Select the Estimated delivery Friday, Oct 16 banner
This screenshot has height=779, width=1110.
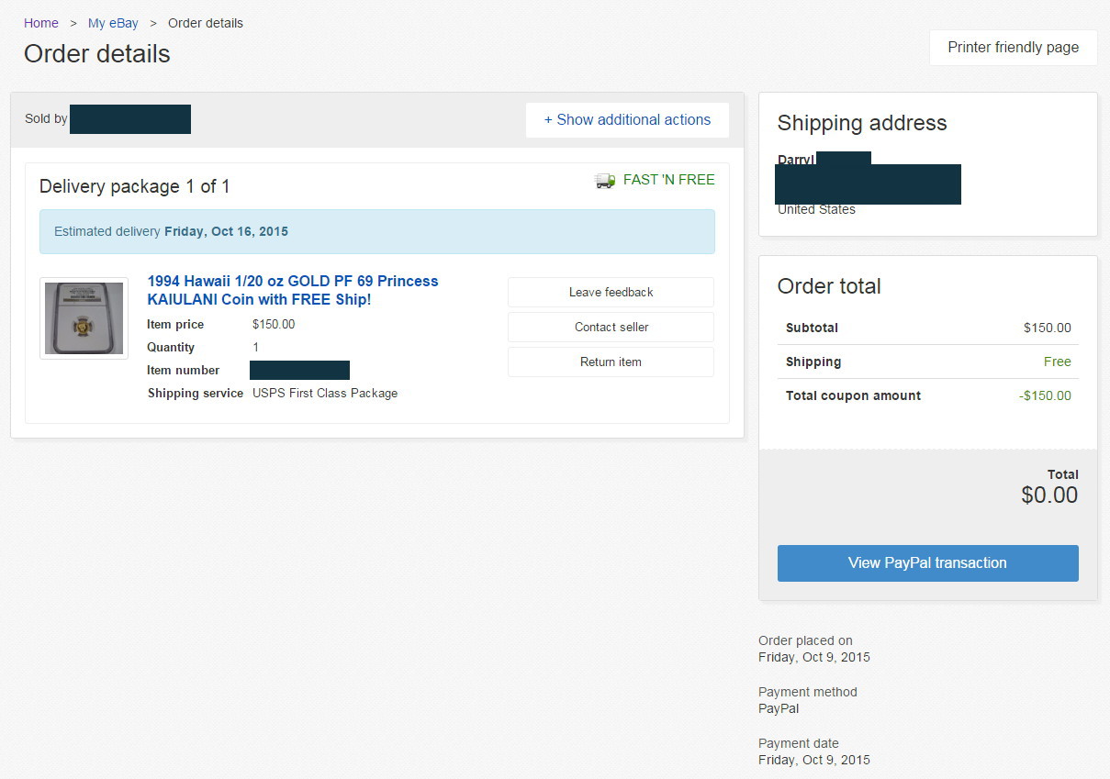coord(377,231)
